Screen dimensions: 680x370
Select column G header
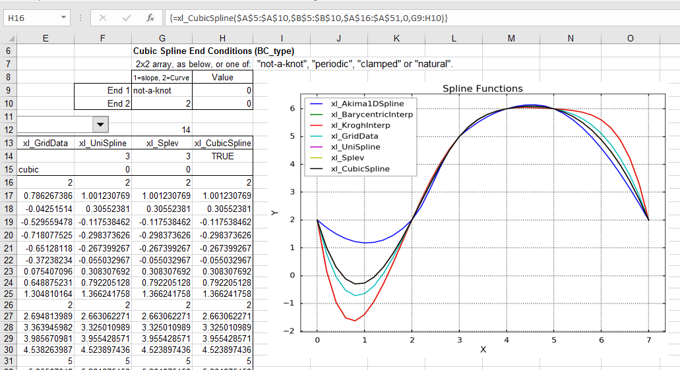(x=162, y=38)
